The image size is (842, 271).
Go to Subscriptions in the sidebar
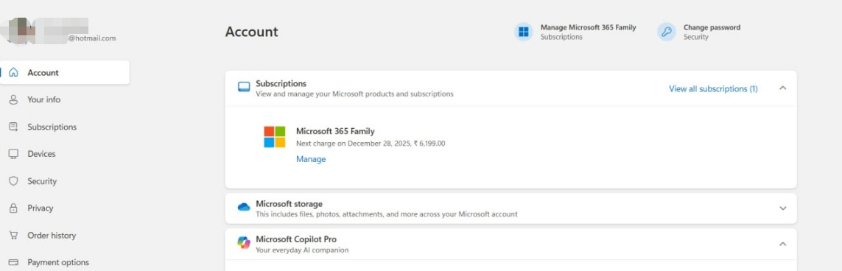point(52,127)
